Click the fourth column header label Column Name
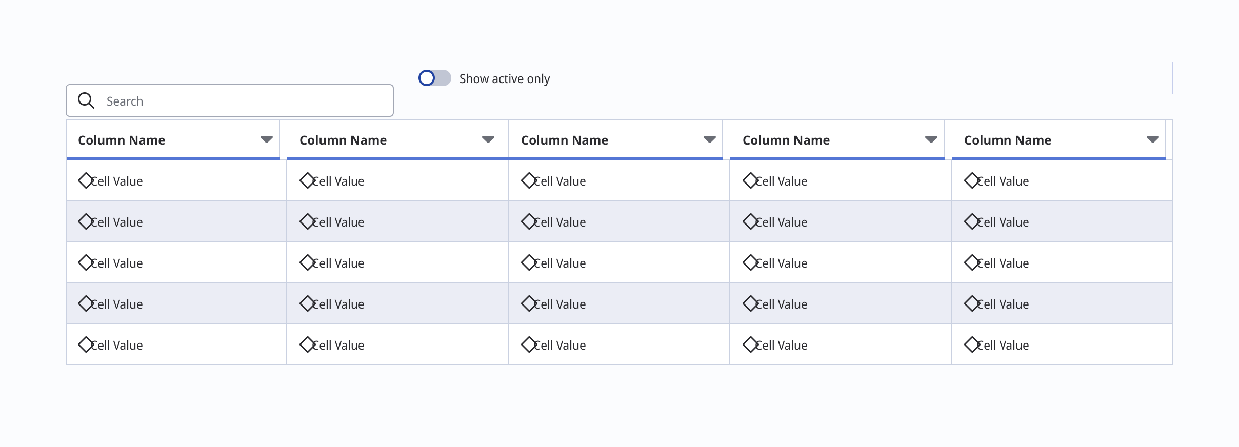 pos(786,140)
